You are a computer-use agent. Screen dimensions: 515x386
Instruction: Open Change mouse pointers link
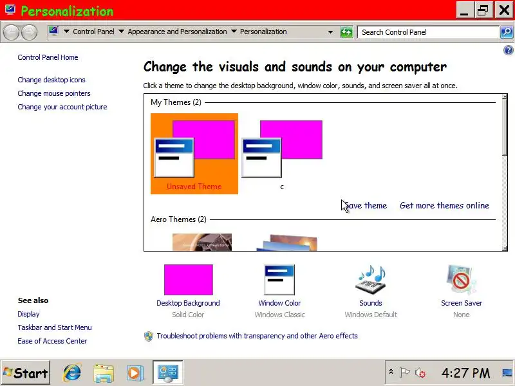click(54, 93)
